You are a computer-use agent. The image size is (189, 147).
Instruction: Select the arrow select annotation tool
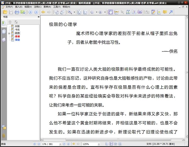coord(122,12)
